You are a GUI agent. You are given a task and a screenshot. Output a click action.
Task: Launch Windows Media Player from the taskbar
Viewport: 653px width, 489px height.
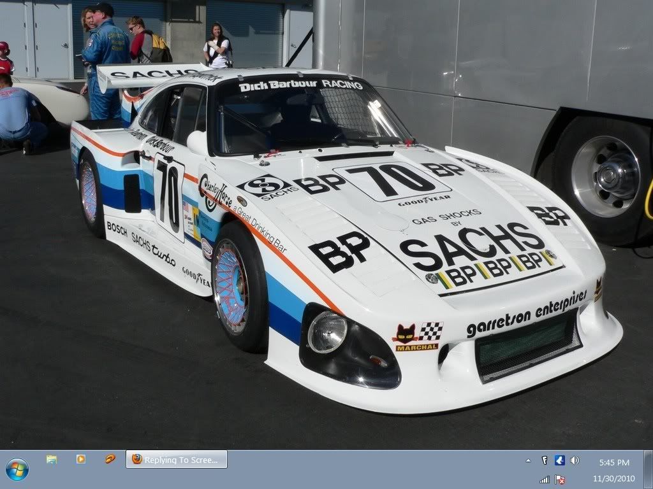pos(81,459)
